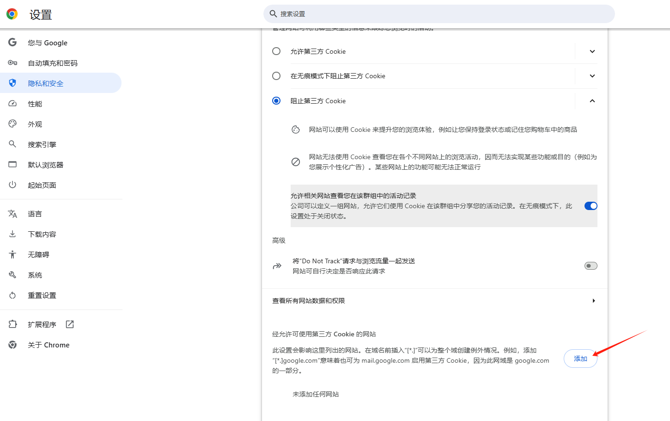
Task: Click the 搜索设置 search field
Action: (439, 14)
